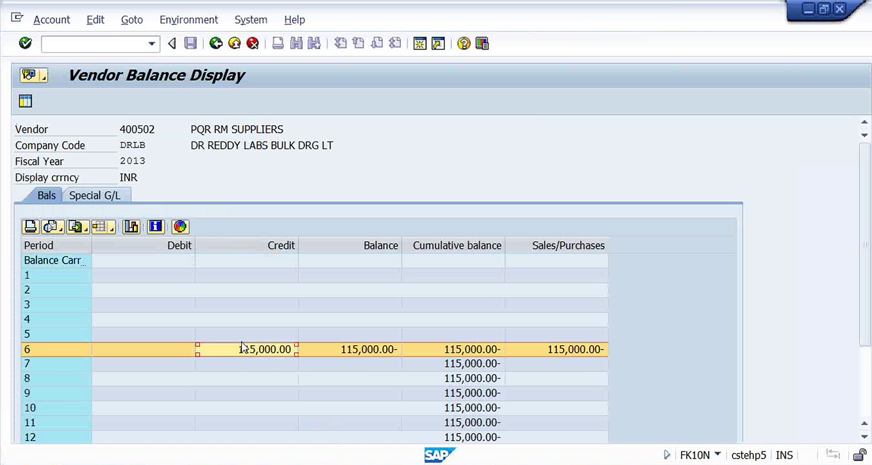The width and height of the screenshot is (872, 465).
Task: Open the FK10N dropdown in the status bar
Action: click(717, 455)
